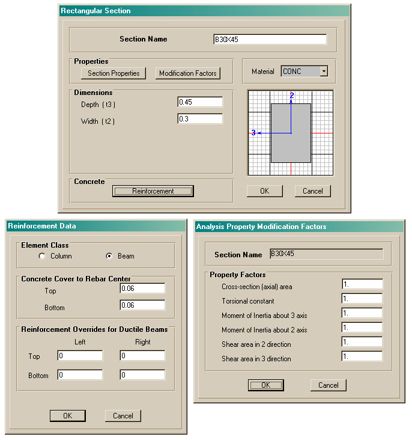The image size is (412, 440).
Task: Edit Cross-section (axial) area factor
Action: click(x=362, y=284)
